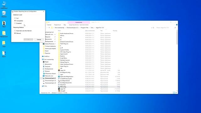Select the Compatible detection level option

(x=19, y=21)
